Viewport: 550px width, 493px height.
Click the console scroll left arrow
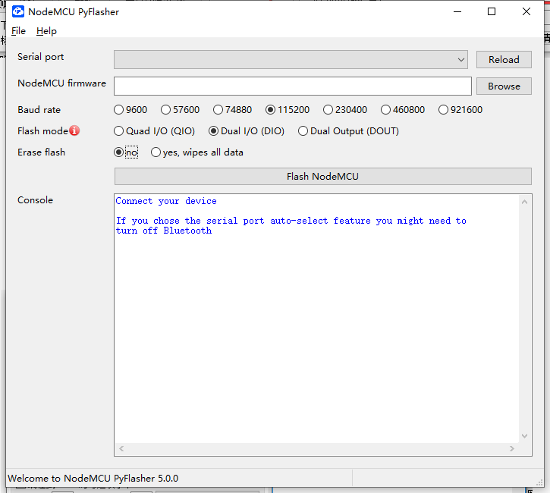click(x=121, y=448)
